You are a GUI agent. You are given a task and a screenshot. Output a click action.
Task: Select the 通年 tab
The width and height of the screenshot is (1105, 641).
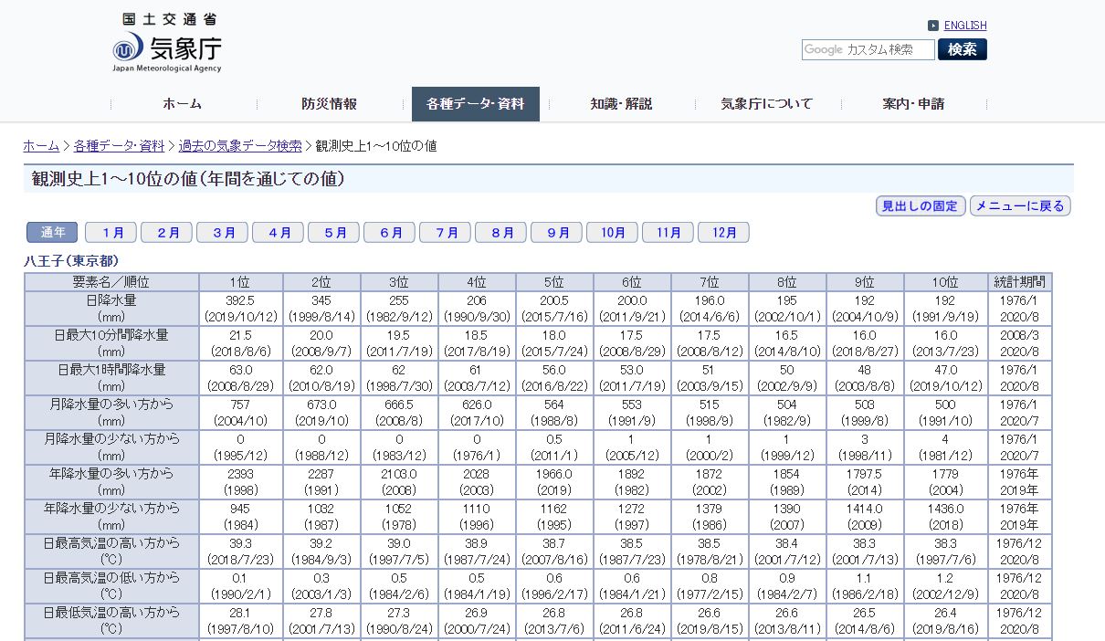click(52, 233)
